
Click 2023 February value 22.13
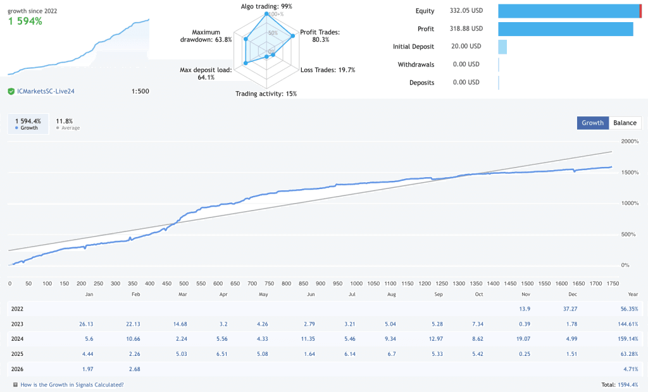tap(133, 324)
